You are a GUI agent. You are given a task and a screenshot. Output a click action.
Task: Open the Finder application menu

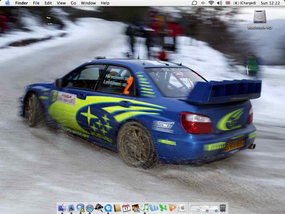tap(21, 3)
